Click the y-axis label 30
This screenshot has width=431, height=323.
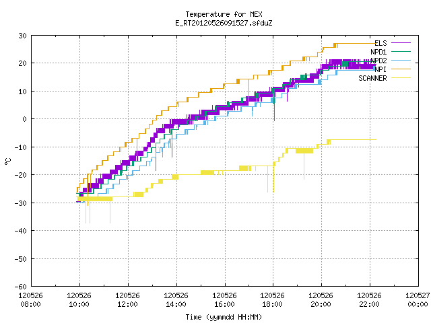(22, 36)
